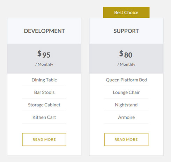Click the Best Choice badge
This screenshot has width=171, height=162.
(x=126, y=12)
